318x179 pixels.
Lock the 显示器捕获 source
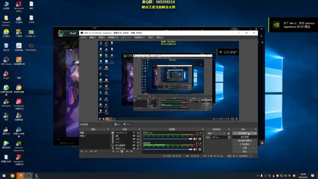(x=138, y=145)
